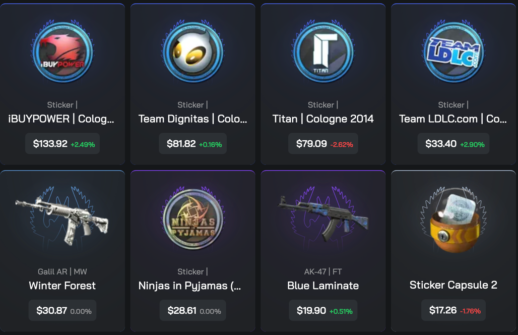Select the $79.09 price badge

tap(323, 143)
